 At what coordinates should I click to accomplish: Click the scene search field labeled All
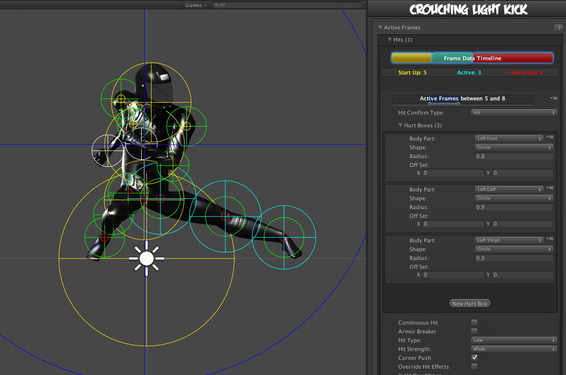pos(287,5)
